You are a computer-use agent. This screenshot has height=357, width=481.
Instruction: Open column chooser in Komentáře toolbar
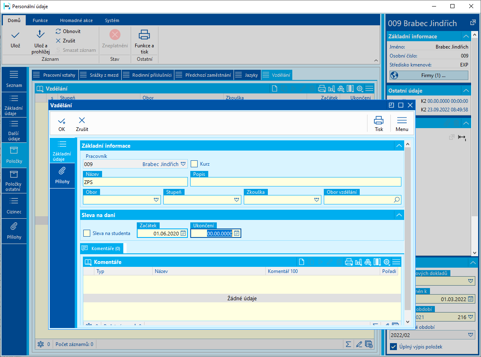377,262
